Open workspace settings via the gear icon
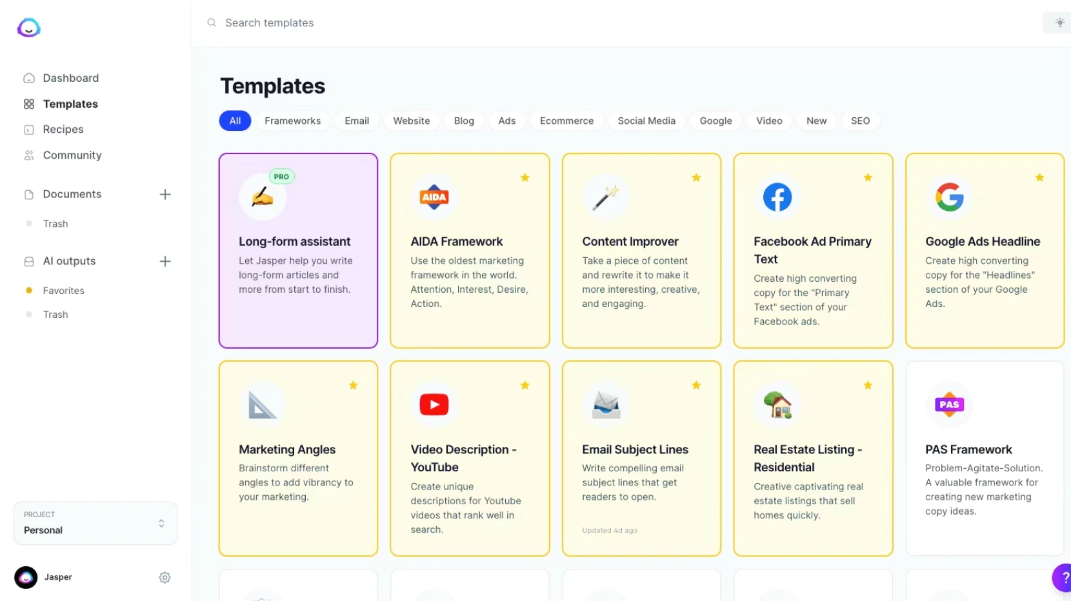 tap(165, 577)
